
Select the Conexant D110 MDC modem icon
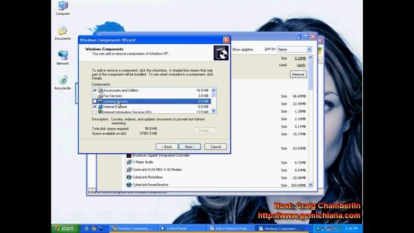pyautogui.click(x=129, y=170)
